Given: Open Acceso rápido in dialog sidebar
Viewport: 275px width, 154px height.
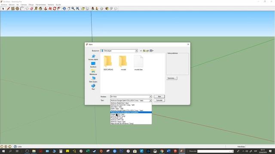Looking at the screenshot, I should [x=93, y=57].
